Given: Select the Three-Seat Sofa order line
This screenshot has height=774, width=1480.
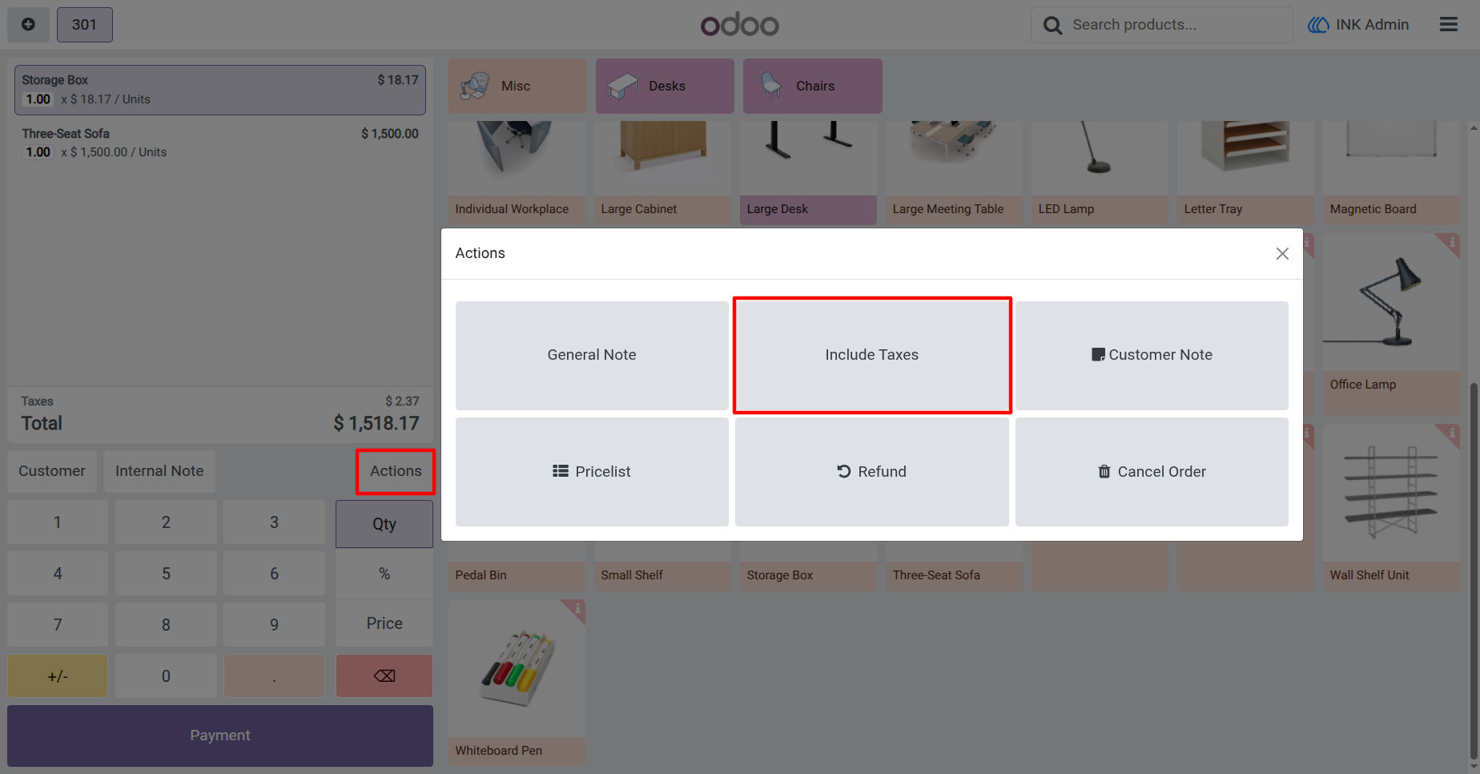Looking at the screenshot, I should 220,143.
